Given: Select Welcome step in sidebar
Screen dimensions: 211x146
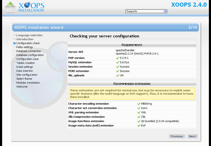Looking at the screenshot, I should (22, 87).
